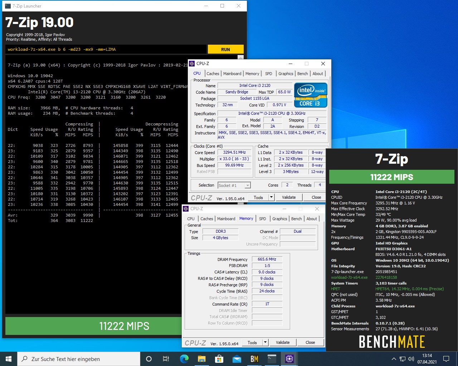Click the DRAM Frequency value 665.6 MHz
The width and height of the screenshot is (458, 366).
(267, 259)
